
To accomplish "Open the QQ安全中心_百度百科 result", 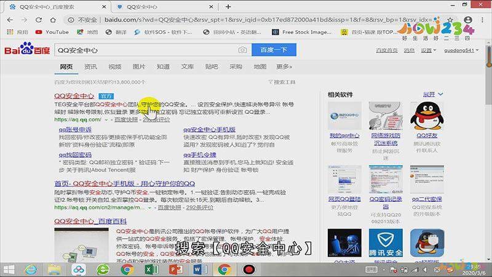I will click(x=90, y=221).
